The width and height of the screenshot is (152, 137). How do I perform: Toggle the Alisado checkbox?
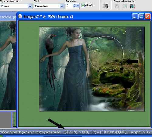(83, 5)
